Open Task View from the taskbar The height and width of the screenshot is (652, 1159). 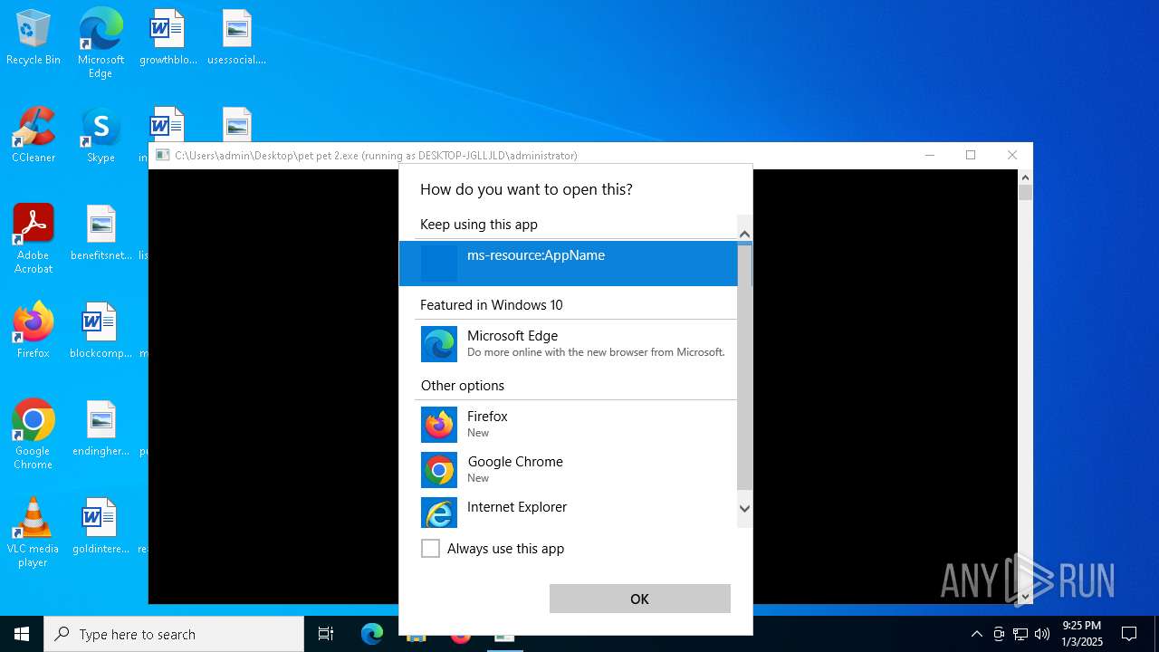tap(326, 634)
